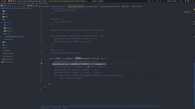Viewport: 195px width, 109px height.
Task: Open the Window menu
Action: pyautogui.click(x=41, y=3)
